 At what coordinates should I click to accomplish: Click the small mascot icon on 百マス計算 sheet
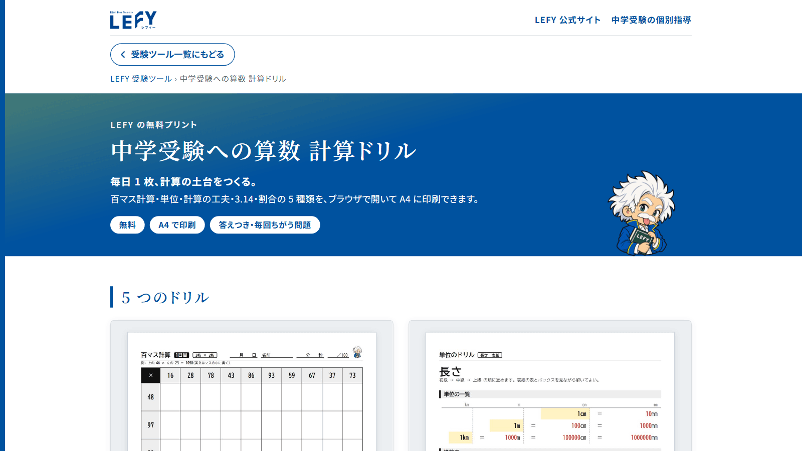(357, 352)
